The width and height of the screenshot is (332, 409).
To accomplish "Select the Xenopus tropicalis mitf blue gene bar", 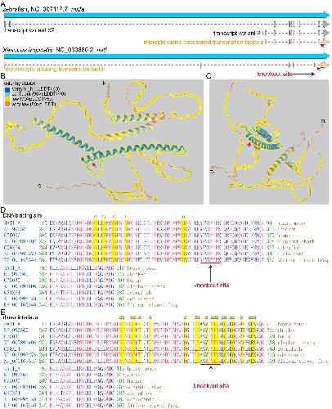I will tap(167, 56).
